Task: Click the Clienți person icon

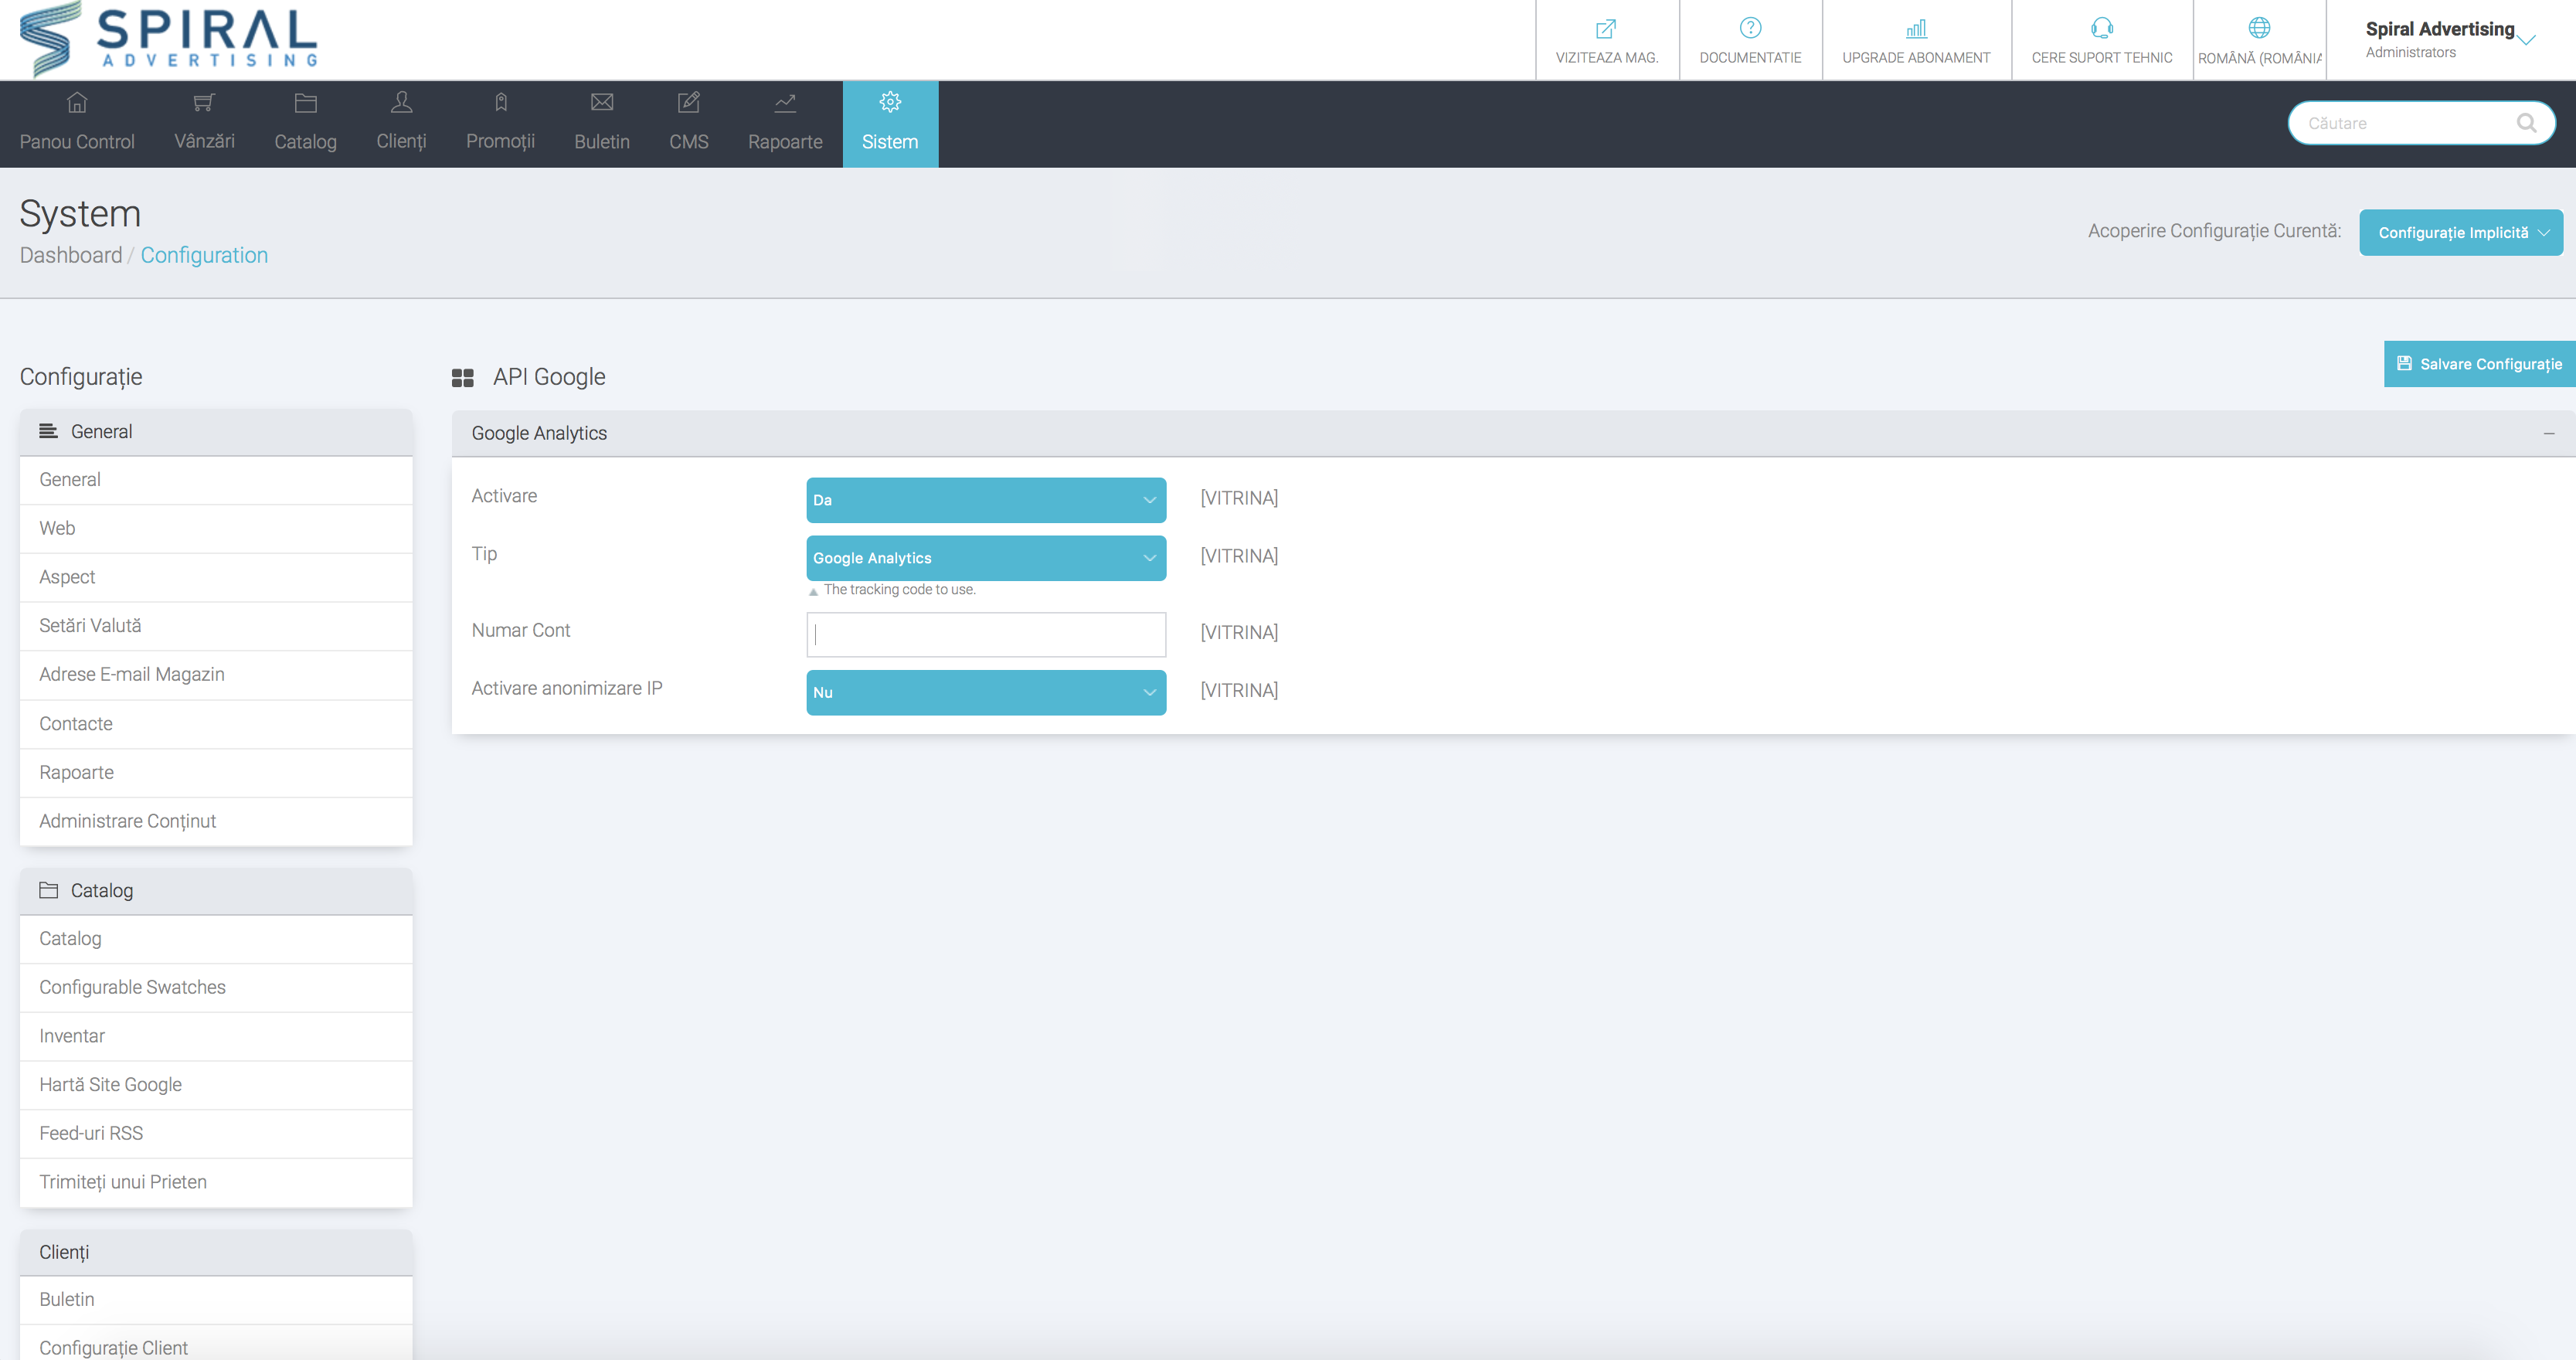Action: click(x=401, y=102)
